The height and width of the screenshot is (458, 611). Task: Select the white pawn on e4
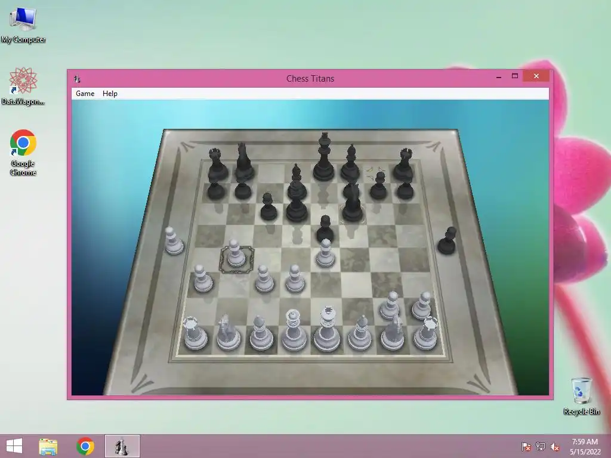tap(325, 254)
